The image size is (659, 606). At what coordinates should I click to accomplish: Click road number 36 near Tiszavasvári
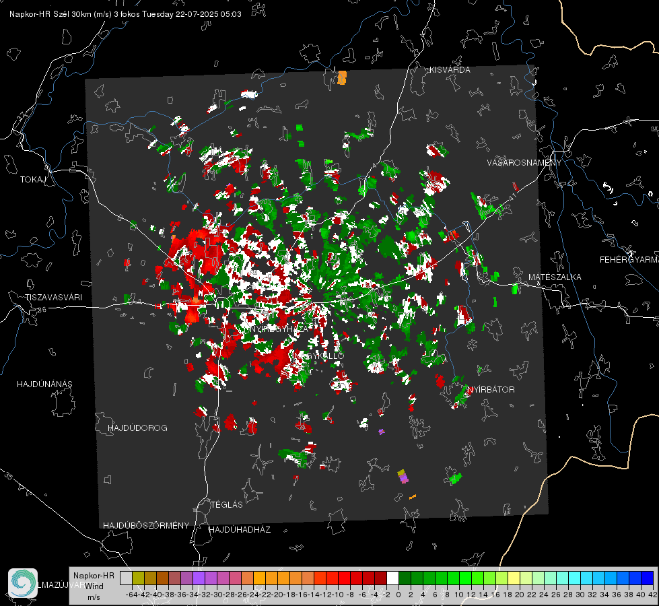point(42,310)
